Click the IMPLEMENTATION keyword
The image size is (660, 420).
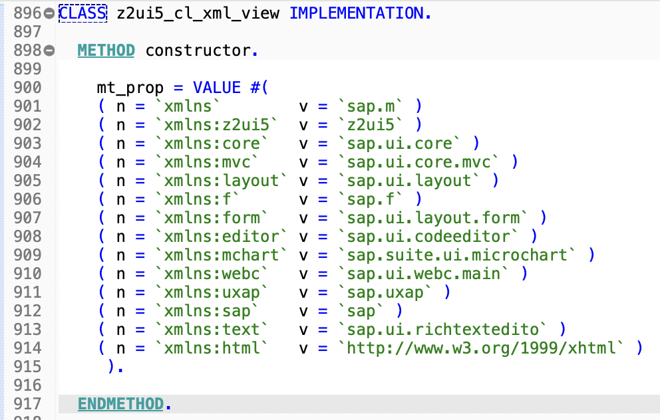click(359, 12)
